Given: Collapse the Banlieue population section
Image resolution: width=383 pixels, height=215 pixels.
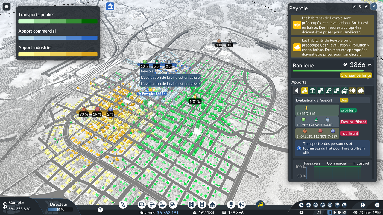Looking at the screenshot, I should (x=370, y=65).
